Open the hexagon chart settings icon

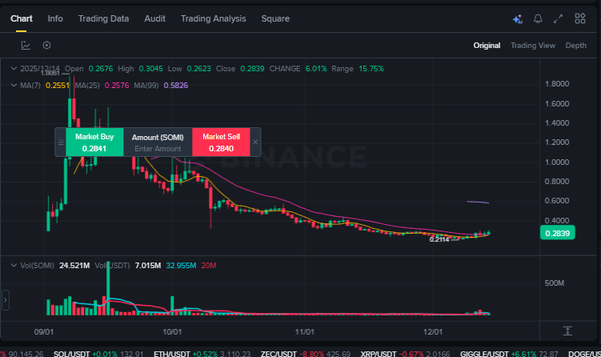tap(46, 46)
